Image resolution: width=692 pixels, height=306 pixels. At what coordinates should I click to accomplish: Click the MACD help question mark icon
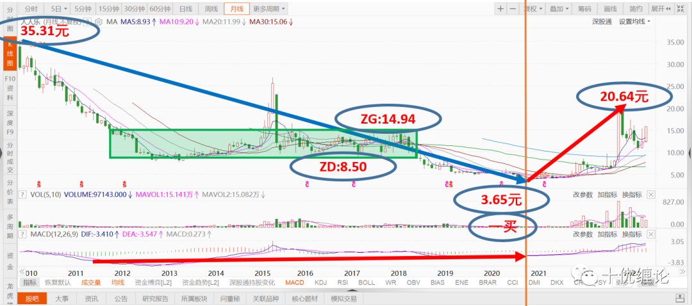click(x=21, y=233)
